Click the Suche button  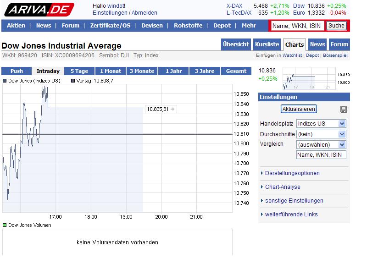[336, 26]
